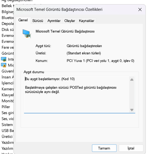Open the Kaynaklar tab
Screen dimensions: 163x154
[x=87, y=21]
